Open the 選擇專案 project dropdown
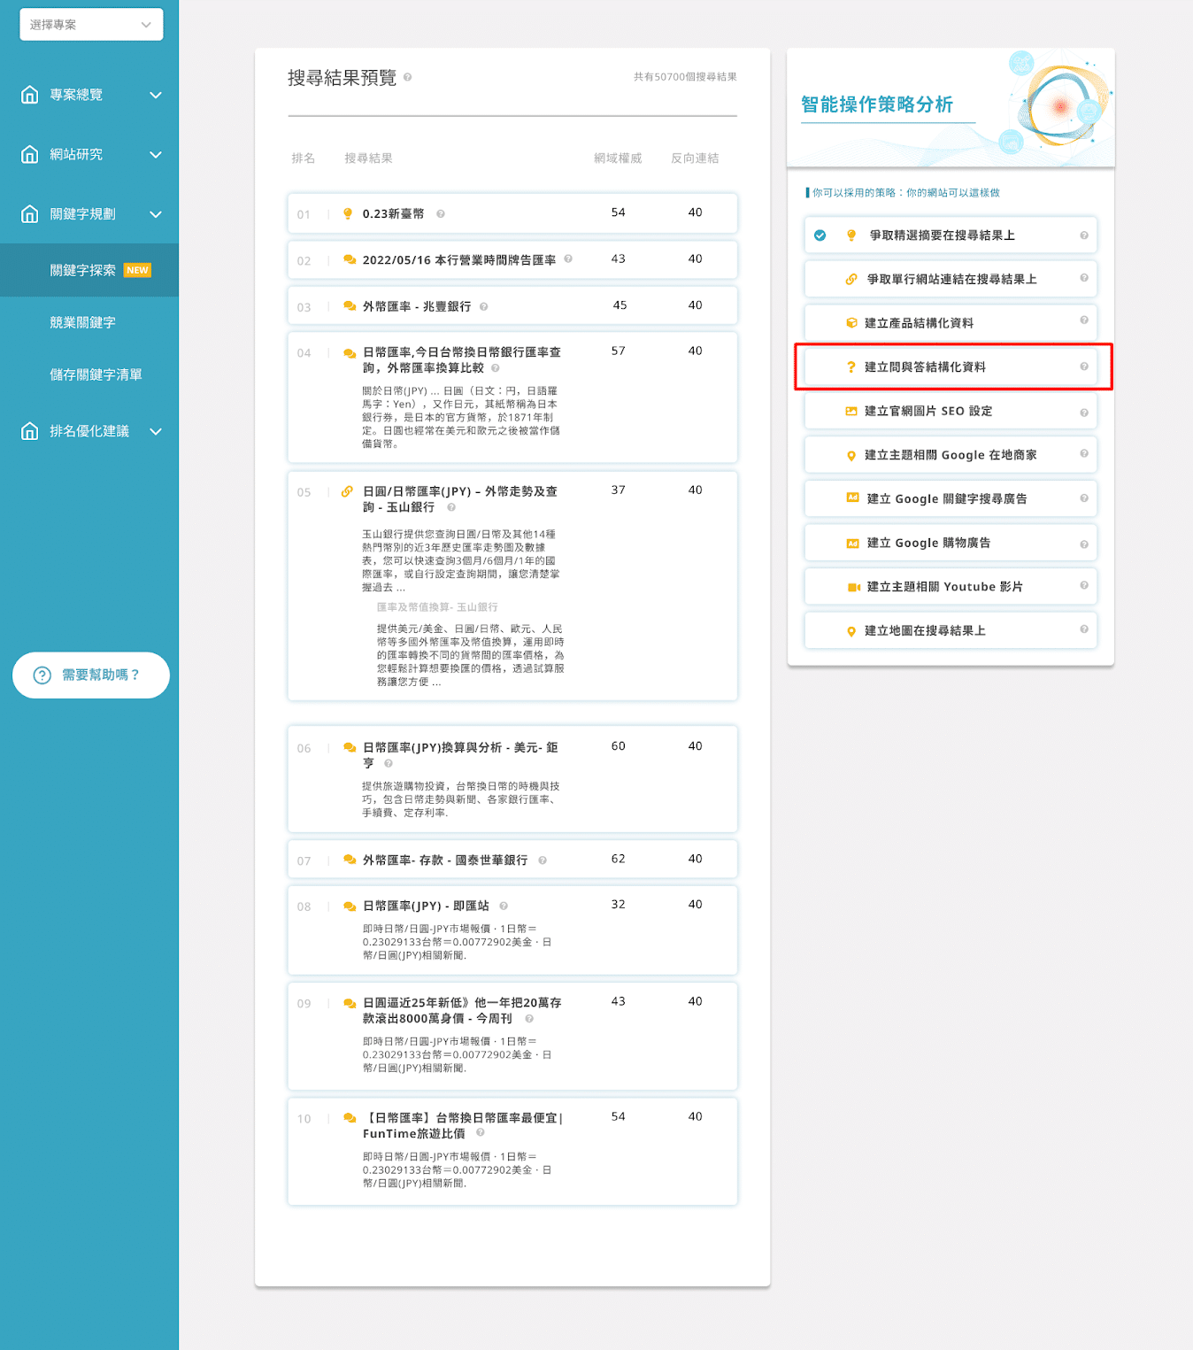This screenshot has width=1193, height=1350. [x=91, y=25]
